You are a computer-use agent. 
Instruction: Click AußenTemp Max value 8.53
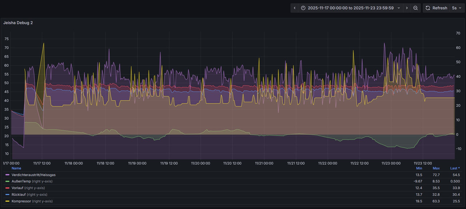(436, 181)
